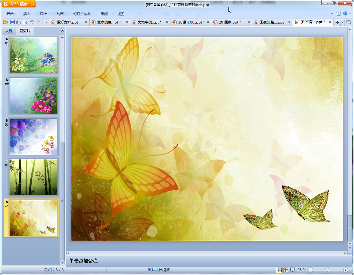Screen dimensions: 354x275
Task: Open the 视图 menu tab
Action: point(121,14)
